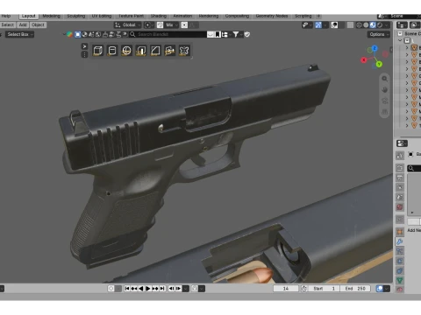The height and width of the screenshot is (315, 421).
Task: Click the pan hand viewport icon
Action: click(385, 89)
